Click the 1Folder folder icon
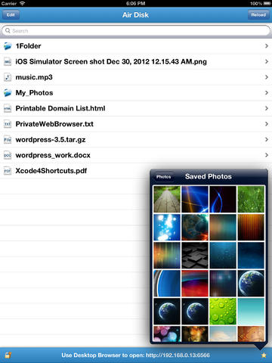272x363 pixels. 8,46
